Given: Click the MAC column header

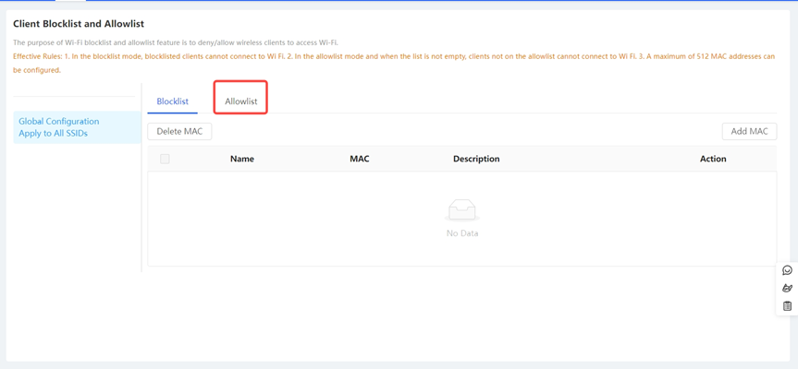Looking at the screenshot, I should (x=360, y=159).
